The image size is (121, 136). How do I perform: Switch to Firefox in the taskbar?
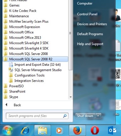(x=77, y=130)
